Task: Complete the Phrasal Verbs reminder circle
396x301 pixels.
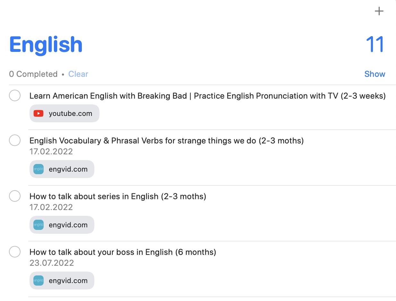Action: click(x=15, y=140)
